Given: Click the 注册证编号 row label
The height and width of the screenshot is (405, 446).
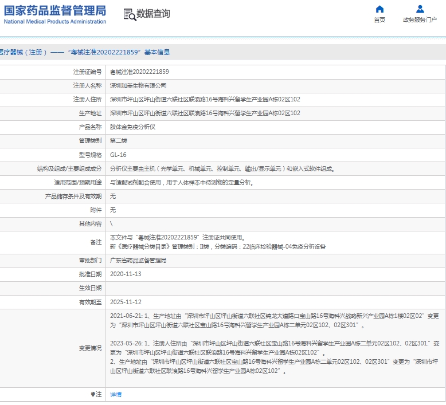Looking at the screenshot, I should (x=87, y=72).
